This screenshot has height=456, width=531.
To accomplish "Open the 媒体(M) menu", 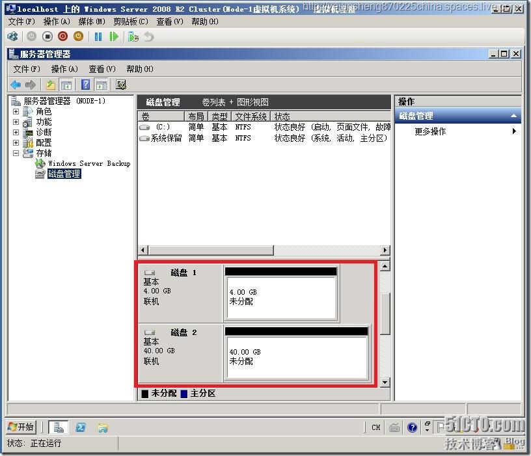I will [x=92, y=21].
